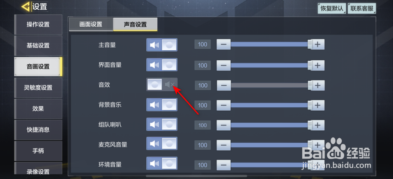The height and width of the screenshot is (179, 393).
Task: Select the 声音设置 tab
Action: [135, 24]
